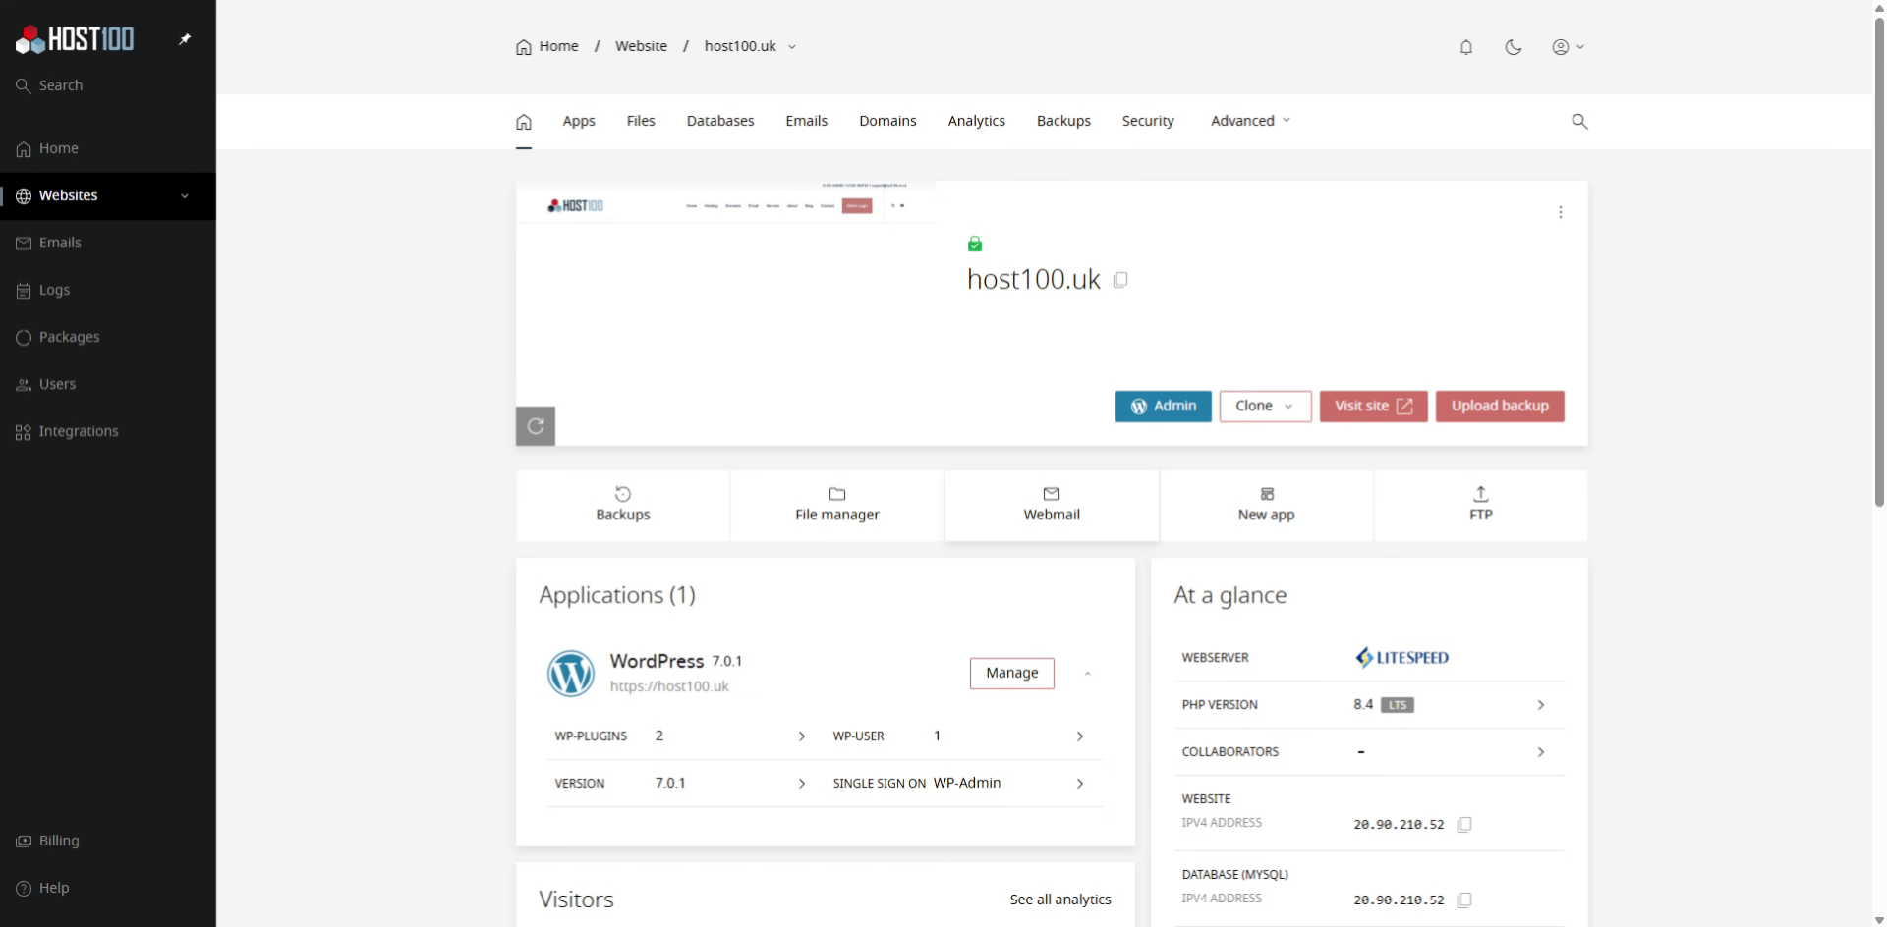Expand the WP-USER row chevron
Image resolution: width=1887 pixels, height=927 pixels.
[1080, 736]
